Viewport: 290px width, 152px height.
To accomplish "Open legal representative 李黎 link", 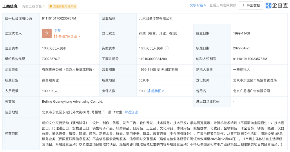I will pyautogui.click(x=57, y=30).
